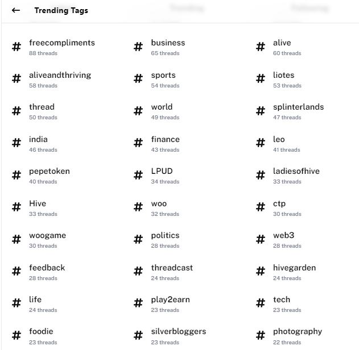The image size is (359, 350).
Task: Click the hash icon beside freecompliments
Action: [x=16, y=47]
